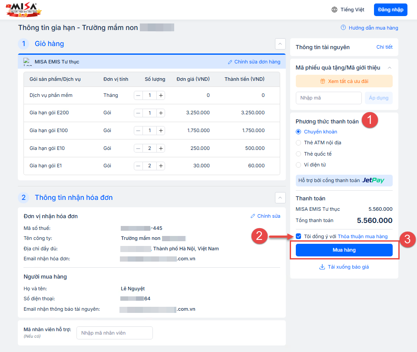Open the Tiếng Việt language selector
The height and width of the screenshot is (352, 417).
point(348,10)
